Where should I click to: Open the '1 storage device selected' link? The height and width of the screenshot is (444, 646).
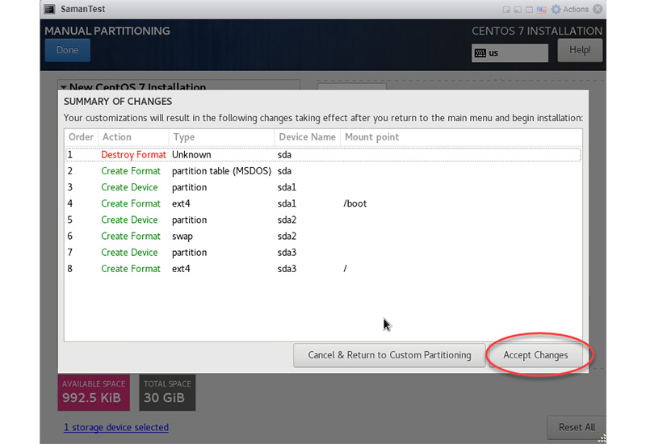point(116,427)
